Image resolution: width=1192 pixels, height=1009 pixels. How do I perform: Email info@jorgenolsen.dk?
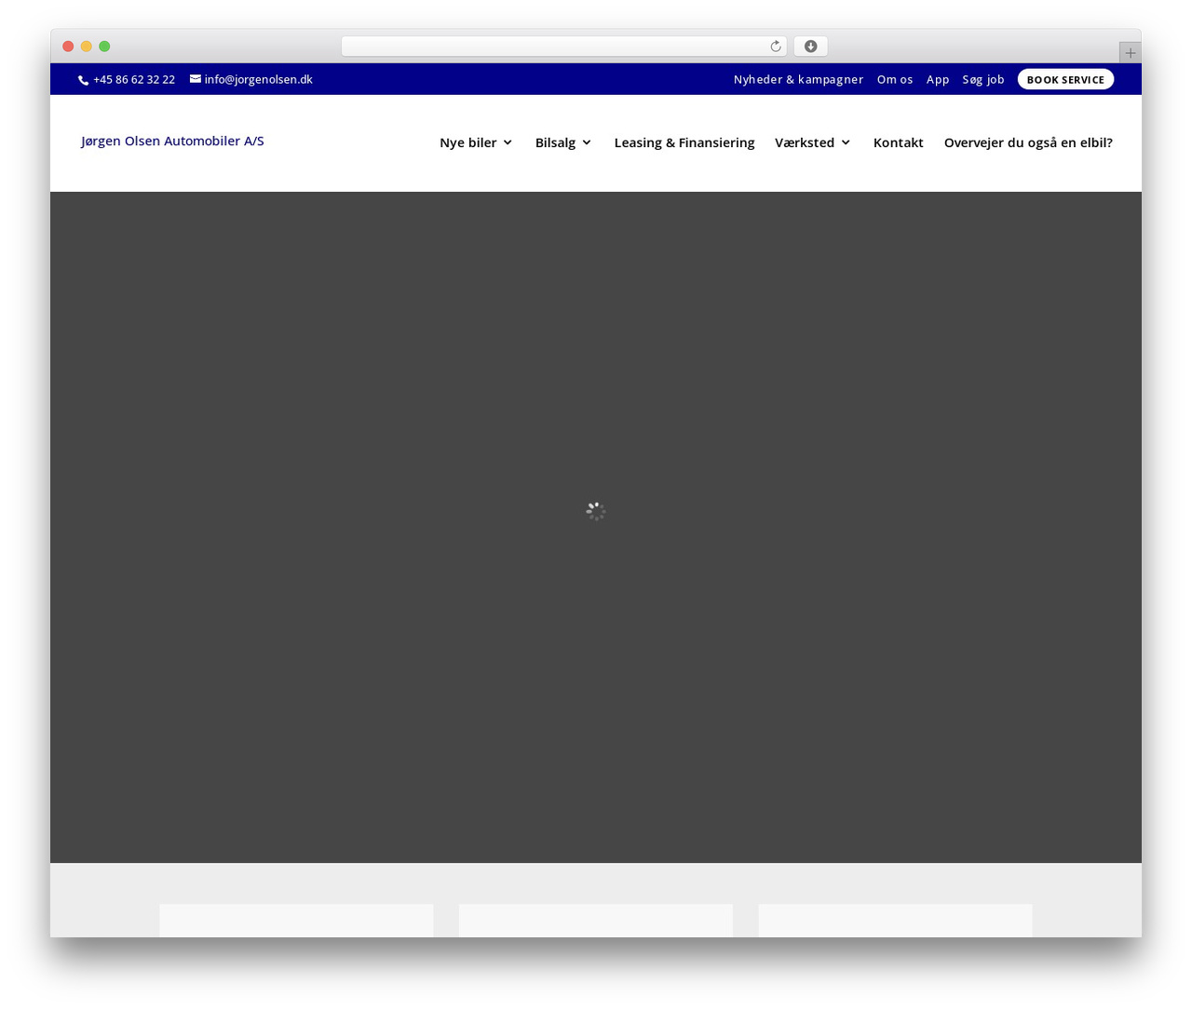(x=258, y=79)
